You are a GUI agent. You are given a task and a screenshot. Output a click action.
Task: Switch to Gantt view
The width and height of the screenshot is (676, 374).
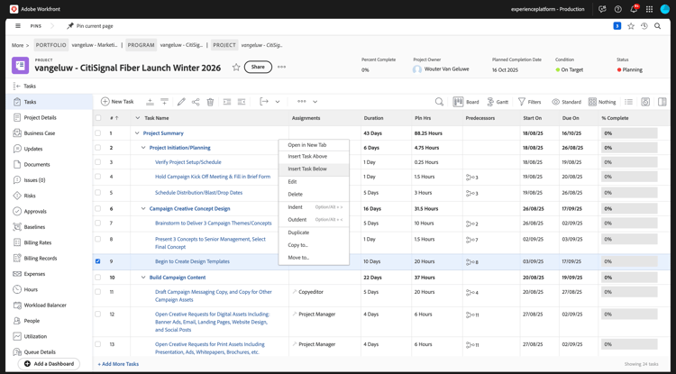(x=497, y=102)
